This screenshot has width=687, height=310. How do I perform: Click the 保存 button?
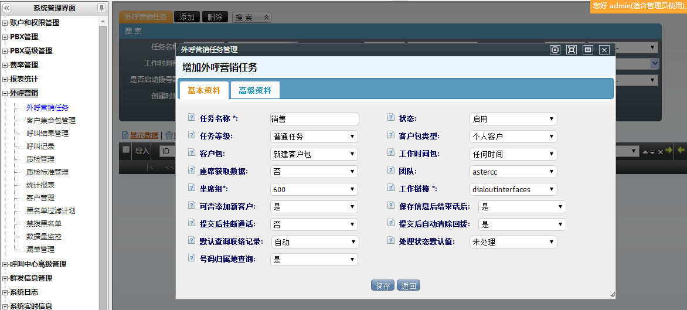383,286
